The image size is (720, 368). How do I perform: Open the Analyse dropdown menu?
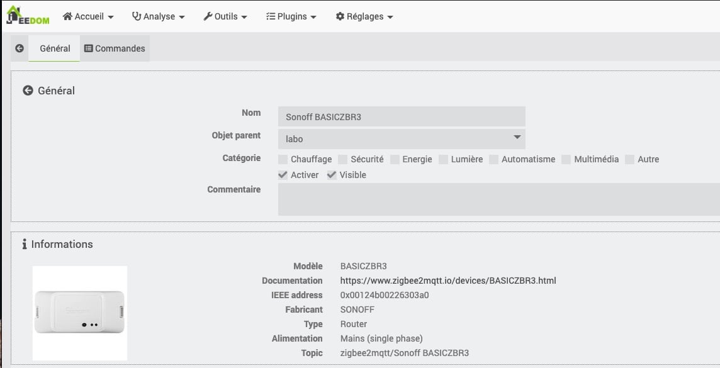pos(158,16)
